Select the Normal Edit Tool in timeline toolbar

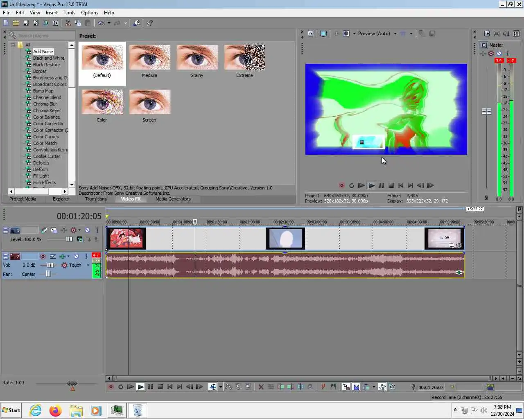tap(212, 387)
